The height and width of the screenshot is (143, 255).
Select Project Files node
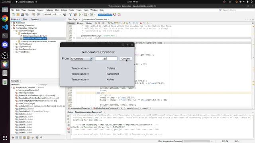coord(24,52)
